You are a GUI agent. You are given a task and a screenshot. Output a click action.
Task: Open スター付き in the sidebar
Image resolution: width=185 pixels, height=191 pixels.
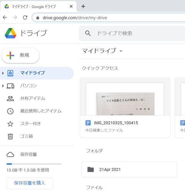click(37, 124)
